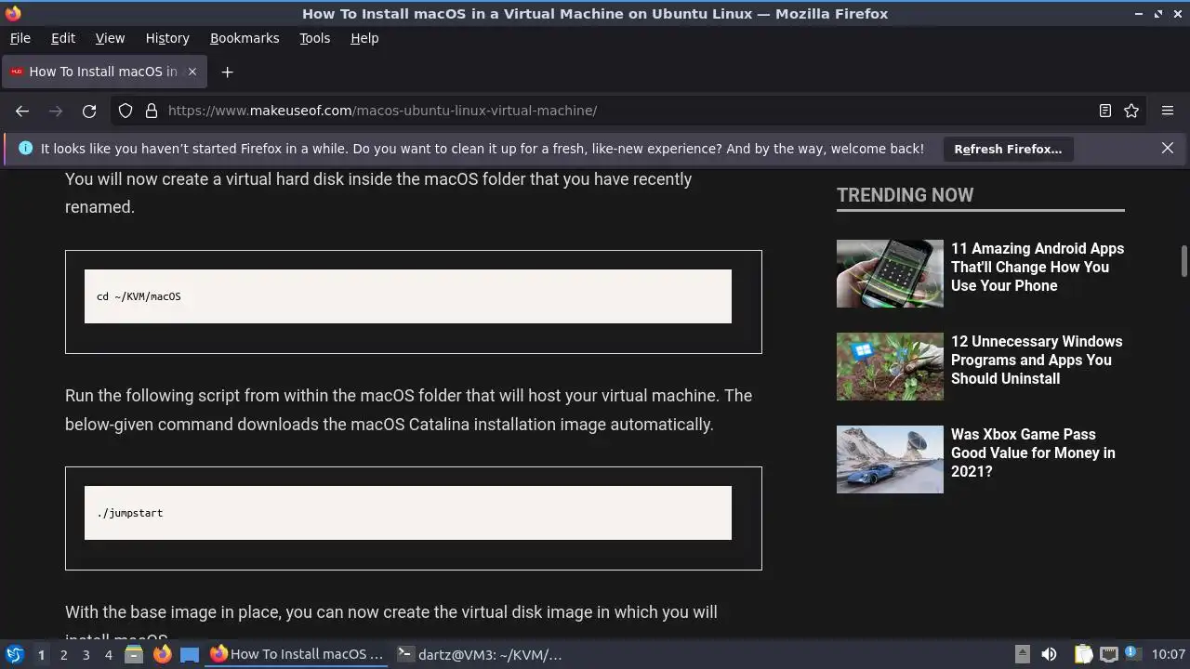1190x669 pixels.
Task: Open the History menu
Action: [x=167, y=38]
